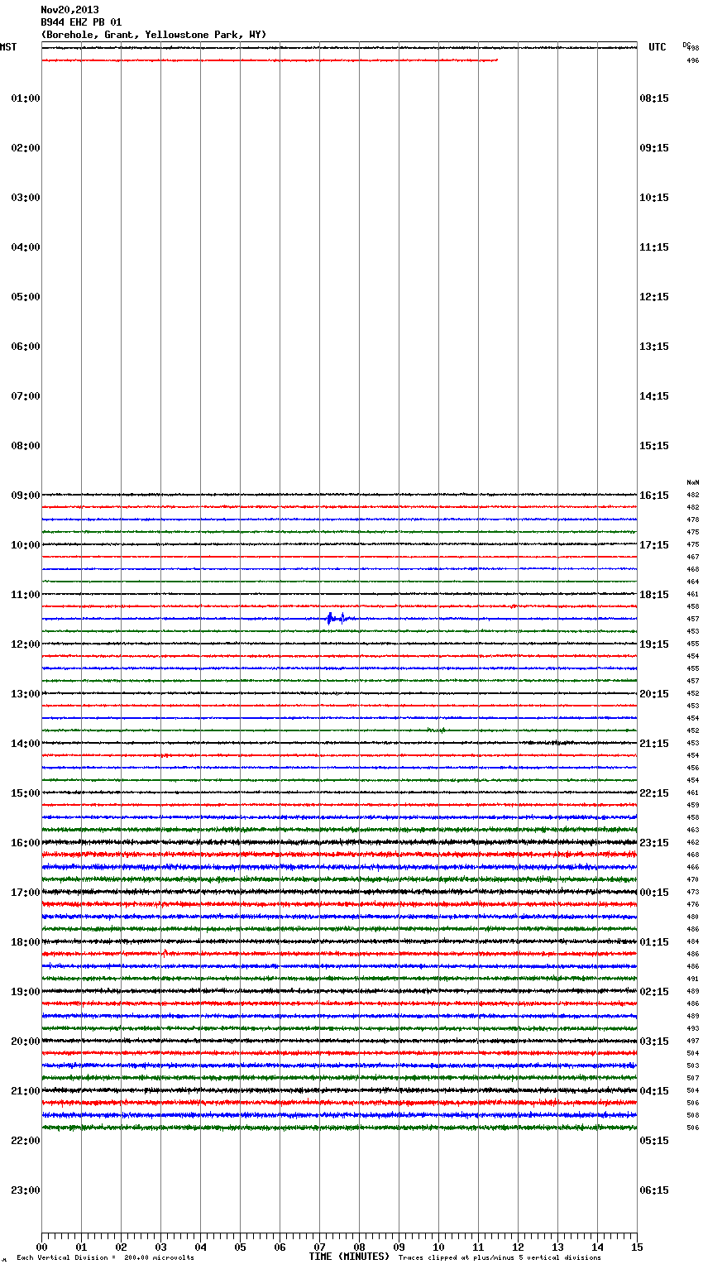Click the date label Nov20,2013
The height and width of the screenshot is (1269, 703).
tap(69, 10)
